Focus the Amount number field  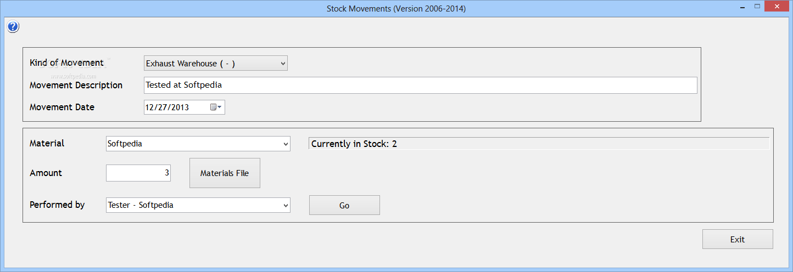[x=138, y=173]
